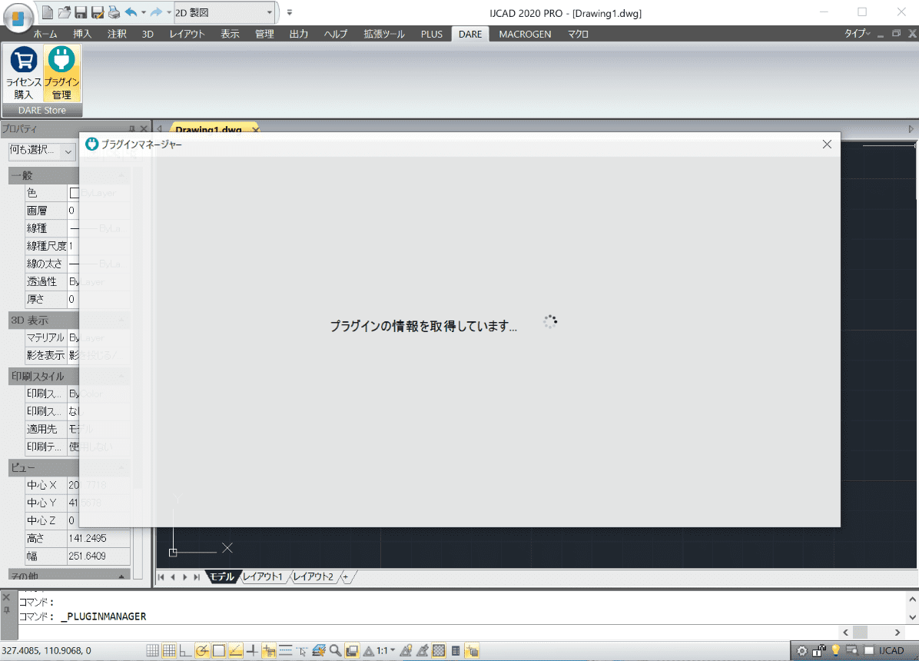This screenshot has height=661, width=919.
Task: Jump to the first layout tab arrow
Action: click(x=161, y=577)
